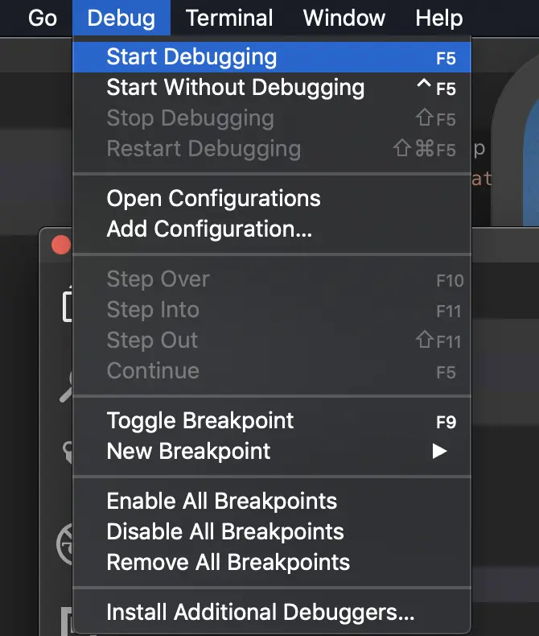Disable All Breakpoints
The width and height of the screenshot is (539, 636).
[225, 531]
